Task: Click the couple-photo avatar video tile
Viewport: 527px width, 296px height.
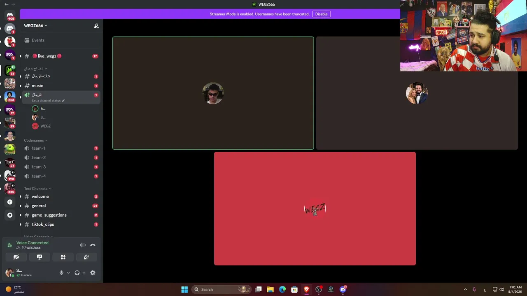Action: [x=417, y=93]
